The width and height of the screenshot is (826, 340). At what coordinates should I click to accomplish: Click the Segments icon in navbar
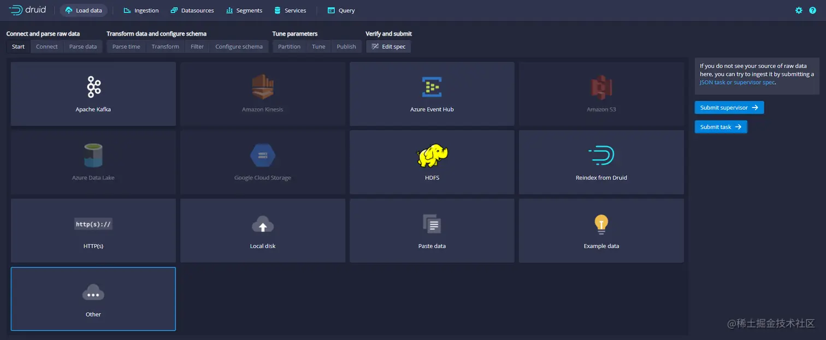229,10
